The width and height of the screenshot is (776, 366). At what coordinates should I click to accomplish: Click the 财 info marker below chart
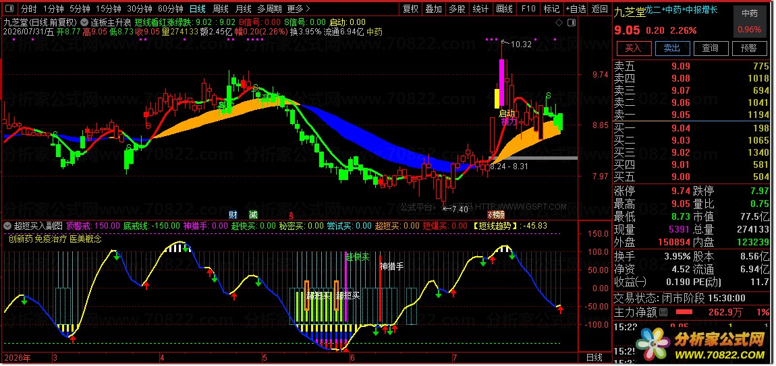click(233, 214)
